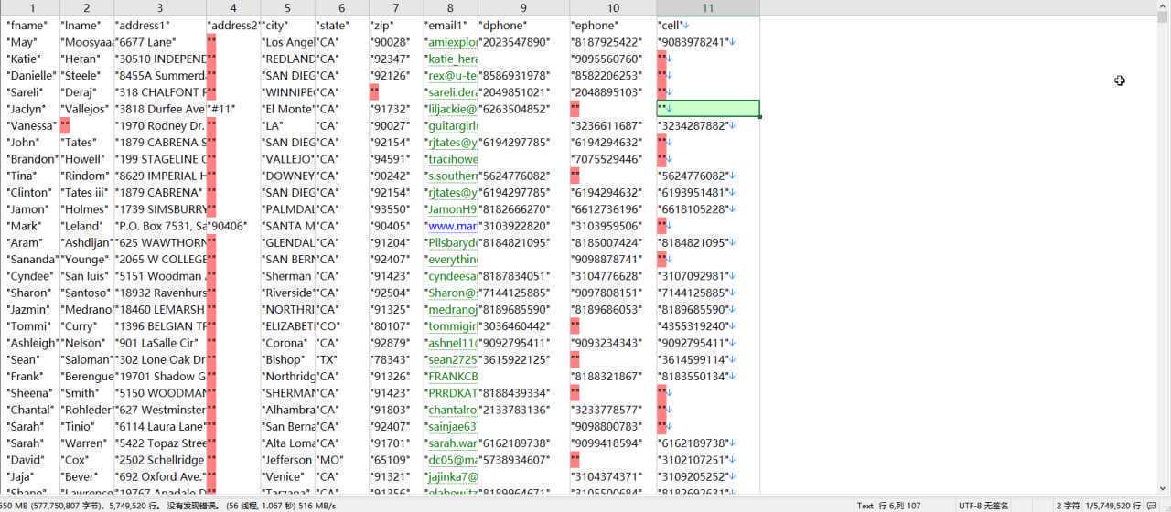
Task: Open the rex@u-te email link
Action: (x=452, y=75)
